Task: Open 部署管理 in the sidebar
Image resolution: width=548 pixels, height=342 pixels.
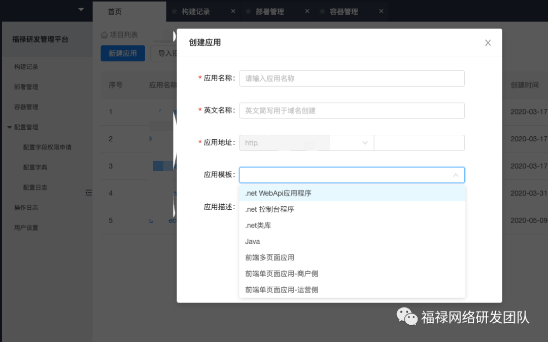Action: pyautogui.click(x=26, y=87)
